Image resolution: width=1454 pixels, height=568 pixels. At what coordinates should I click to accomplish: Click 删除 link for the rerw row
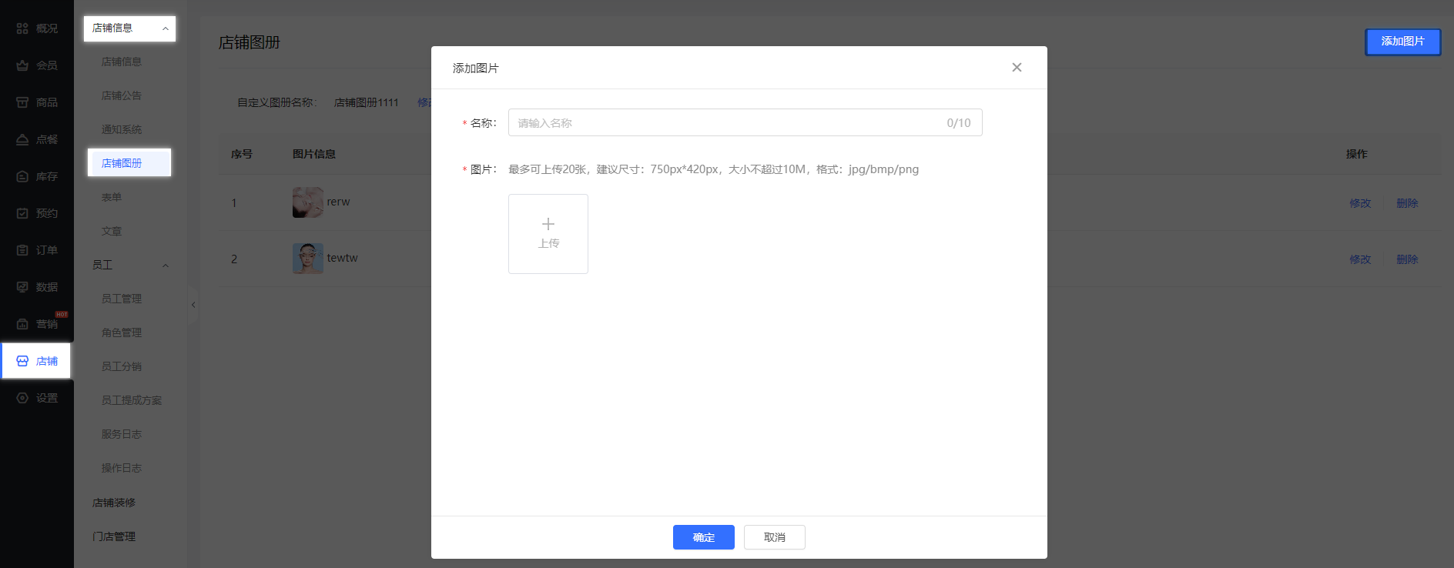[x=1406, y=203]
